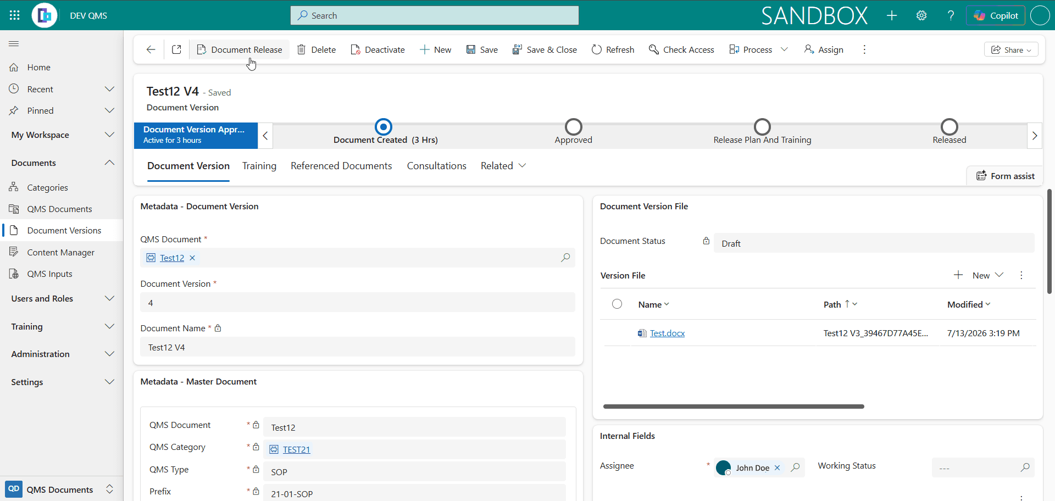This screenshot has height=501, width=1055.
Task: Switch to the Training tab
Action: pos(259,166)
